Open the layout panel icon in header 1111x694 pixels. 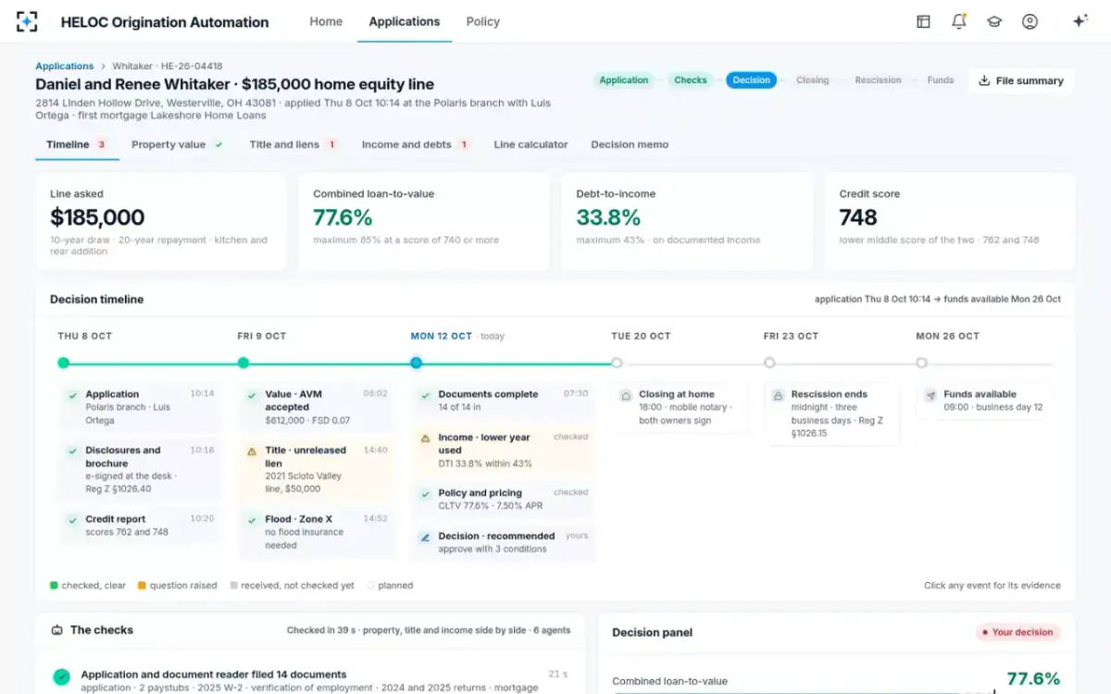923,21
